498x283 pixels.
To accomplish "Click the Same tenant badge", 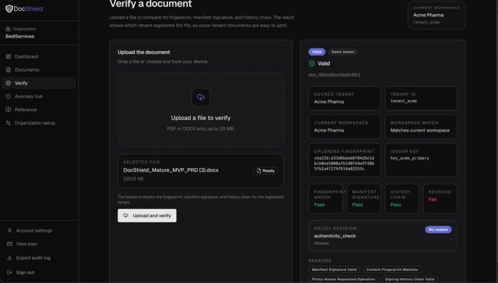I will coord(343,52).
